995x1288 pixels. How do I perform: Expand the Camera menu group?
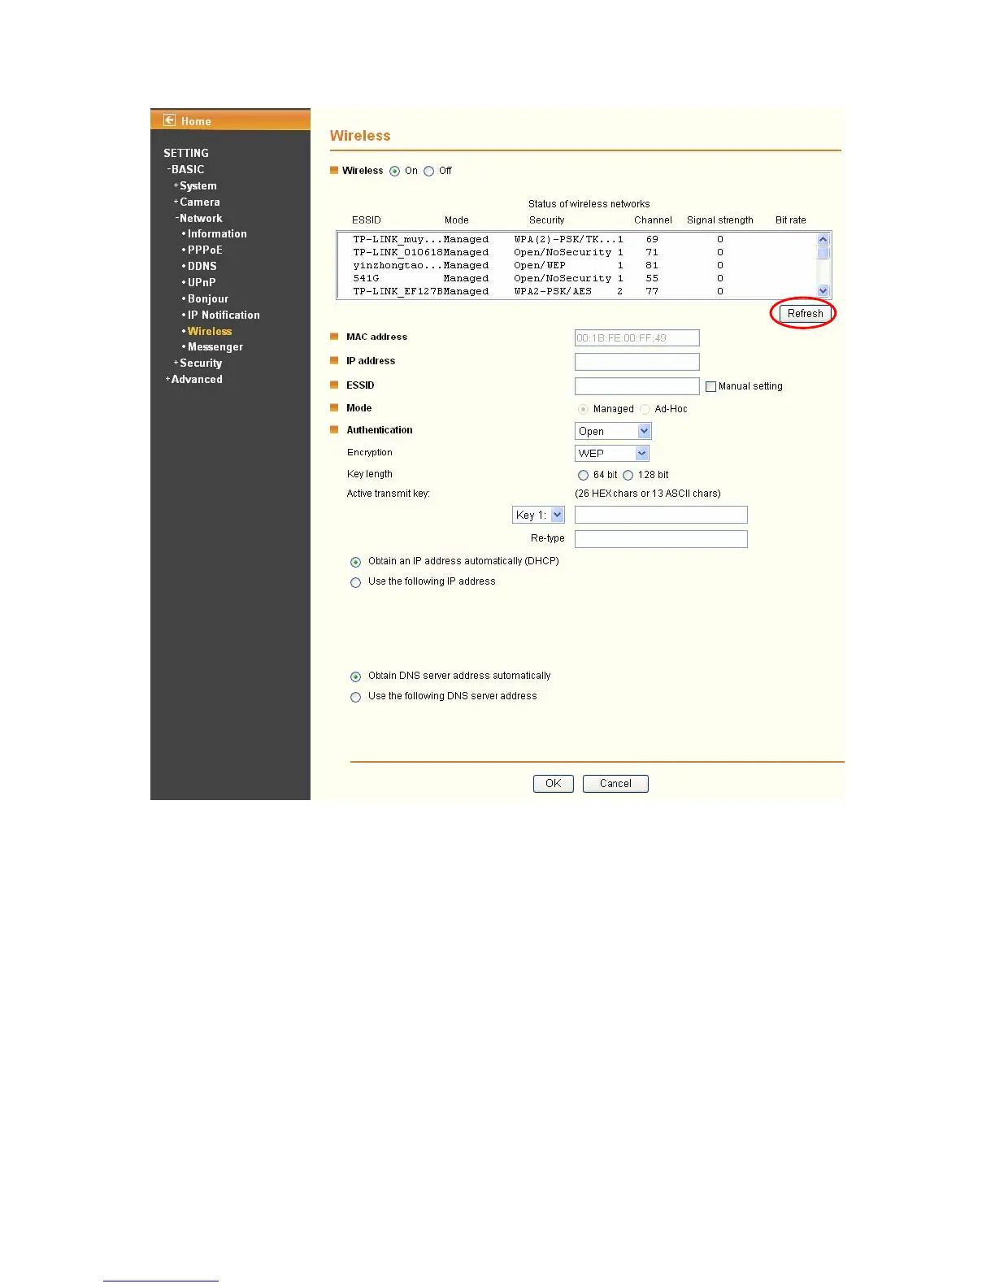pos(197,202)
